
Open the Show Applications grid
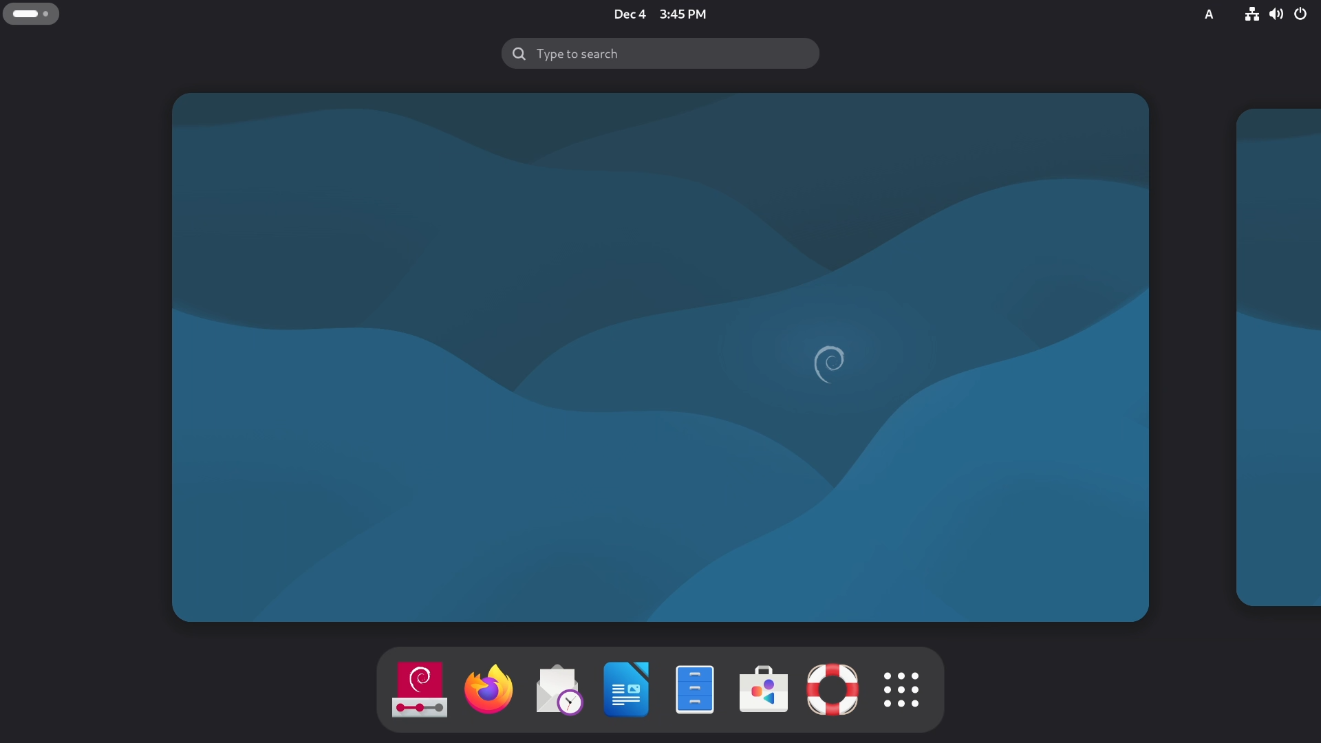click(901, 689)
